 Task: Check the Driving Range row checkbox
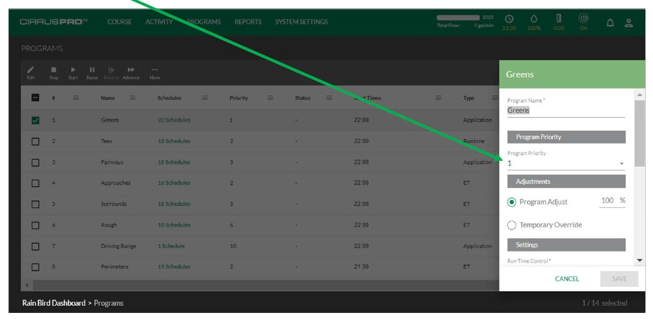pyautogui.click(x=35, y=246)
